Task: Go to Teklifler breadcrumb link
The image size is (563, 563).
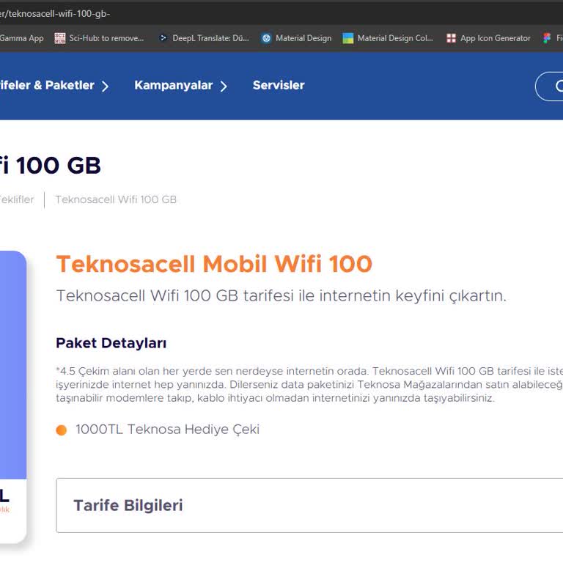Action: click(x=16, y=199)
